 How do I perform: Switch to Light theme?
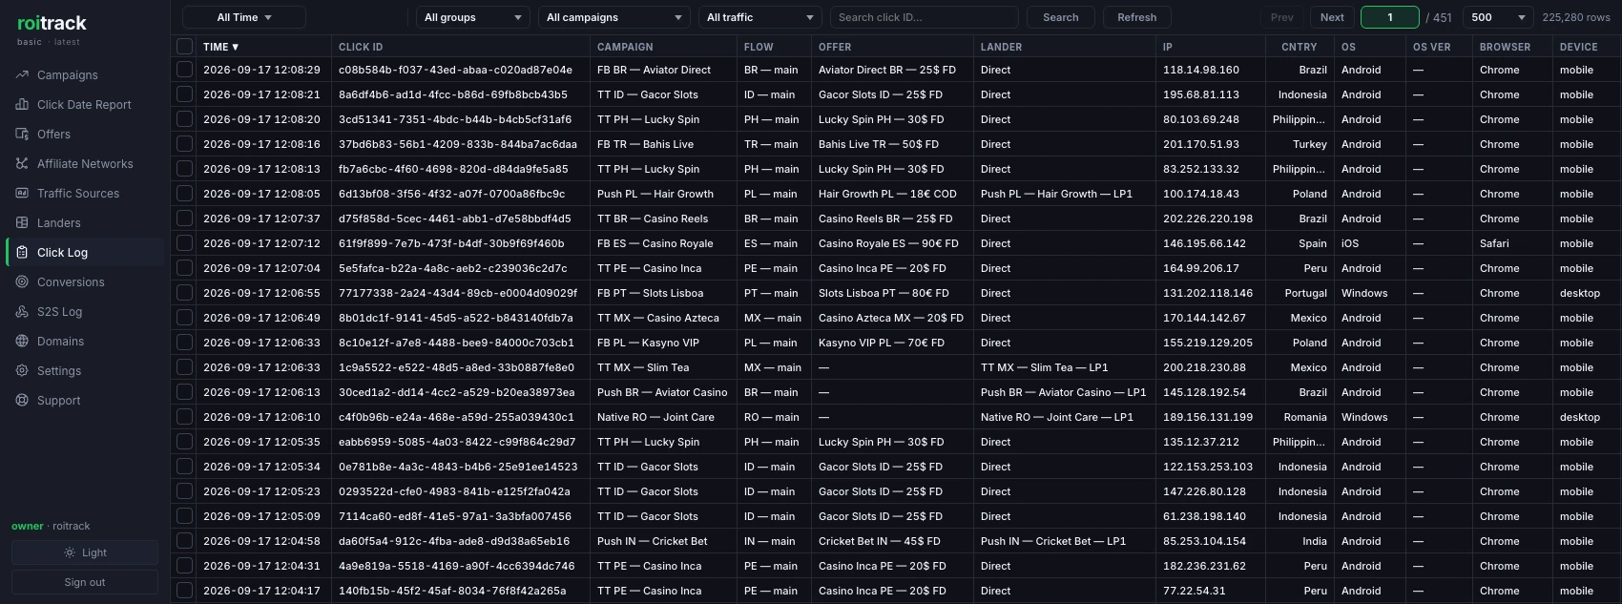85,552
